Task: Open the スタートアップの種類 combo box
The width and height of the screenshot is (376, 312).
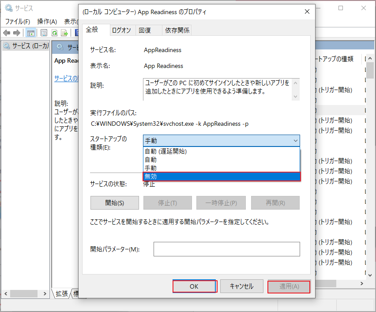Action: (222, 140)
